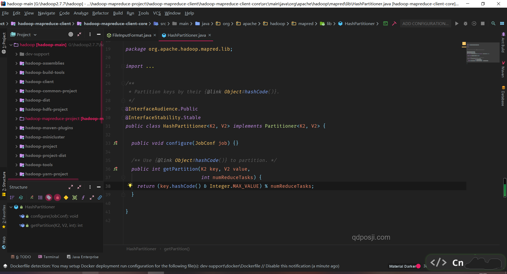This screenshot has height=274, width=507.
Task: Open the Refactor menu
Action: point(100,13)
